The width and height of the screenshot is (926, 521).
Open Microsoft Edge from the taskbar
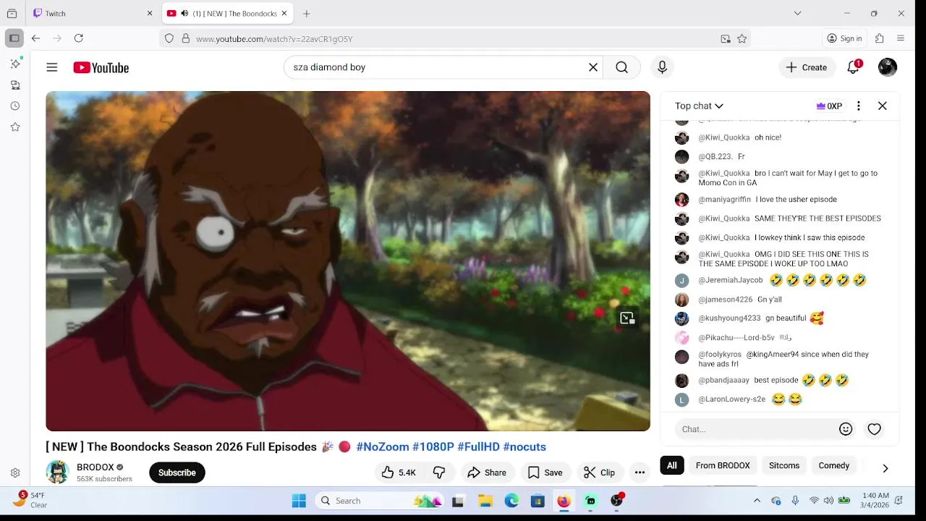(x=511, y=501)
